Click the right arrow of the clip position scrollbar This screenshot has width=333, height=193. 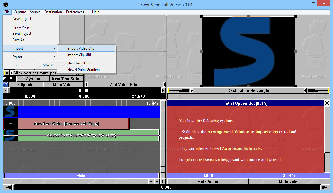(163, 90)
